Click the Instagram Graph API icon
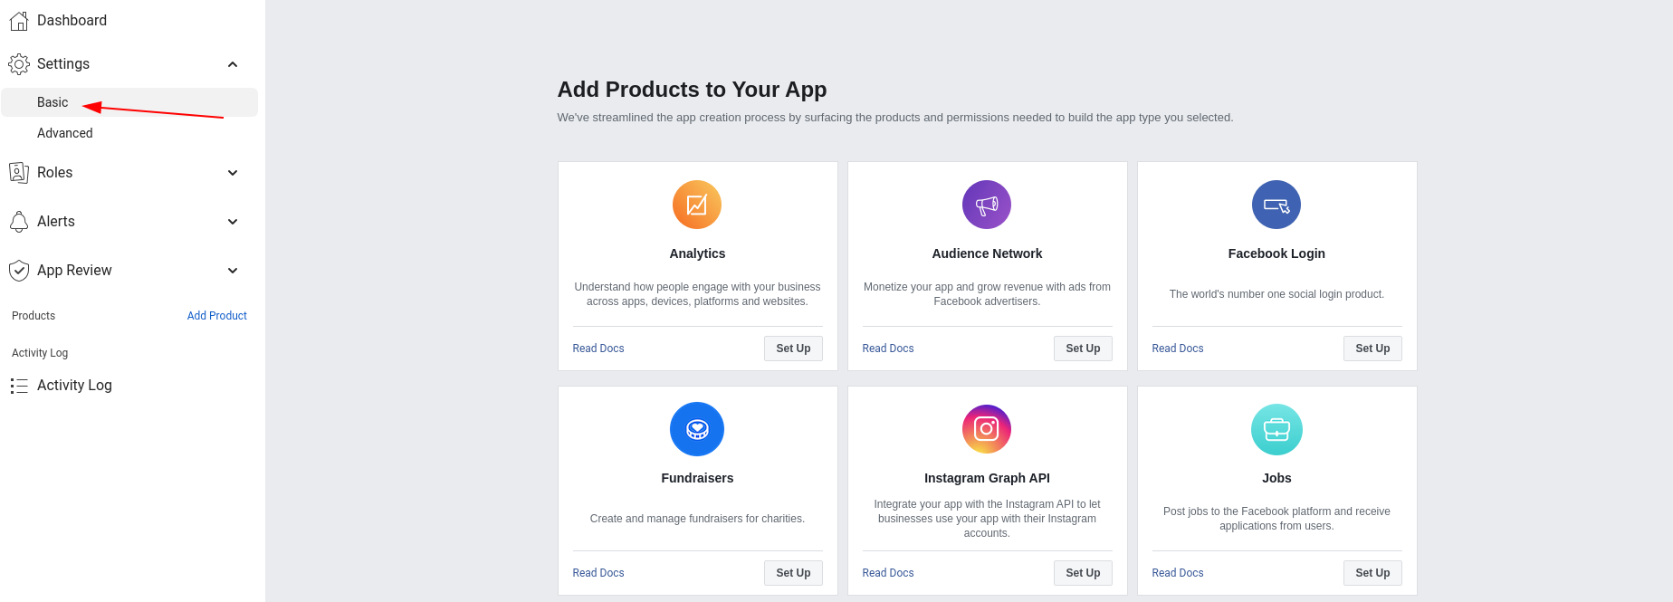The image size is (1673, 602). click(987, 429)
